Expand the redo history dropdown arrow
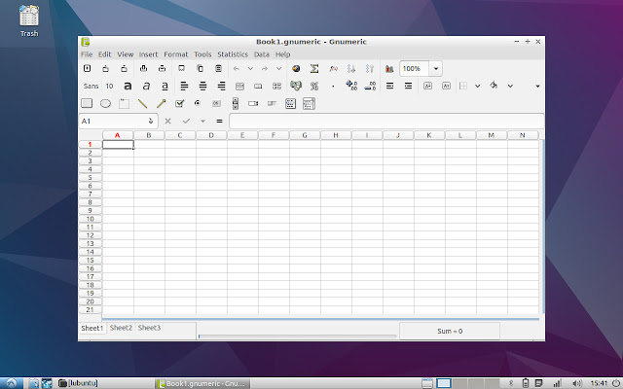The width and height of the screenshot is (623, 389). click(279, 69)
